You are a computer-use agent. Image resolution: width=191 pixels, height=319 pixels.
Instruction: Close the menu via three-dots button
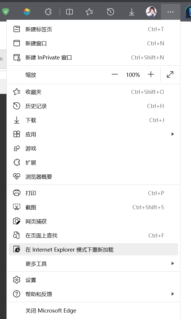170,12
